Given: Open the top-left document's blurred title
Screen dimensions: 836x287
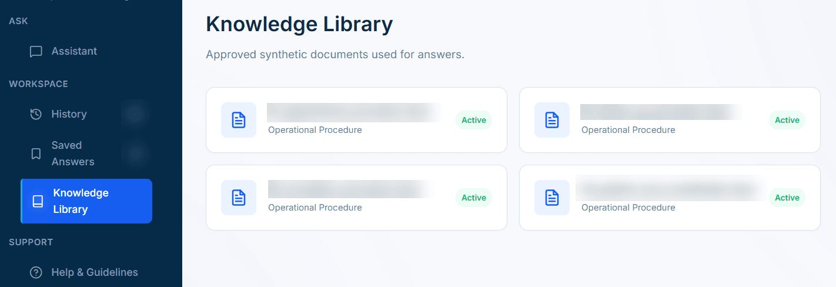Looking at the screenshot, I should coord(355,112).
